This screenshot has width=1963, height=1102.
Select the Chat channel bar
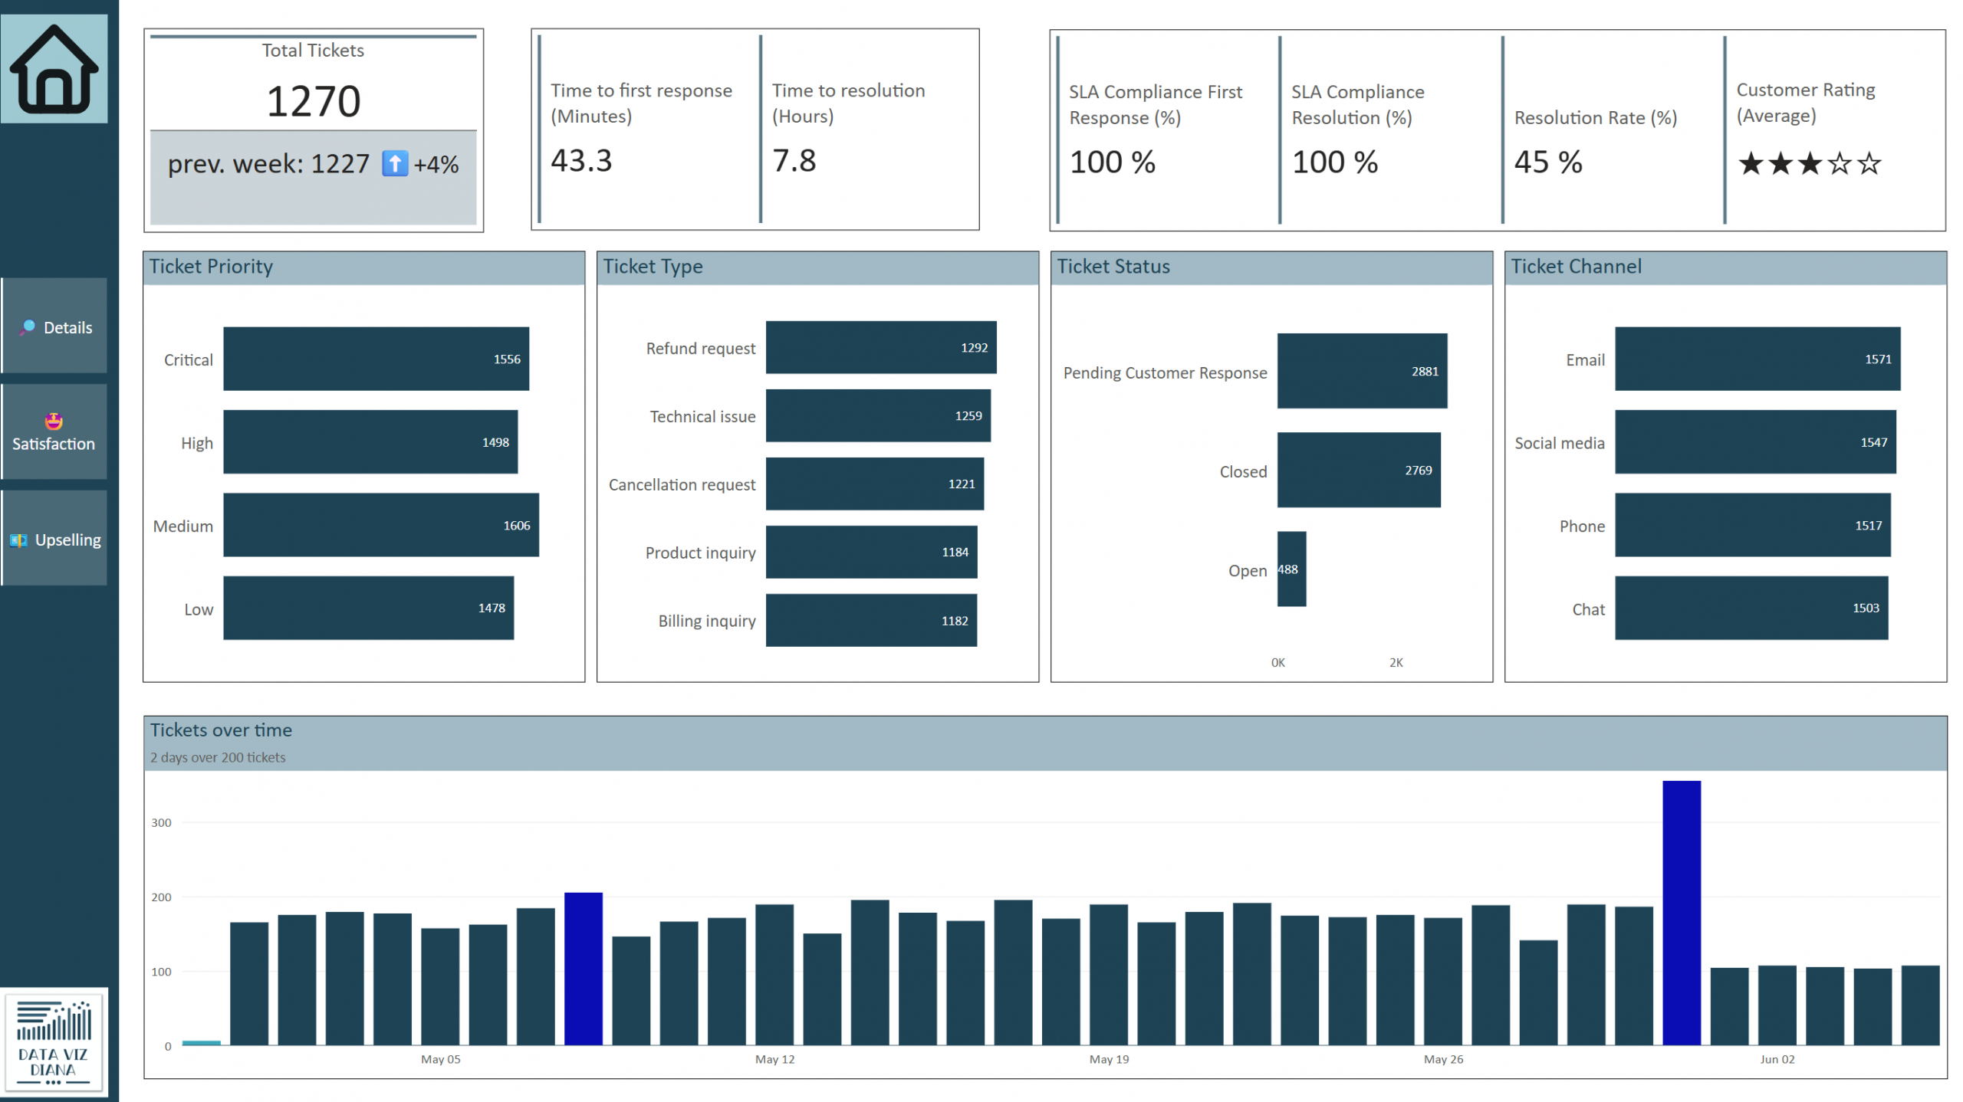[1751, 608]
